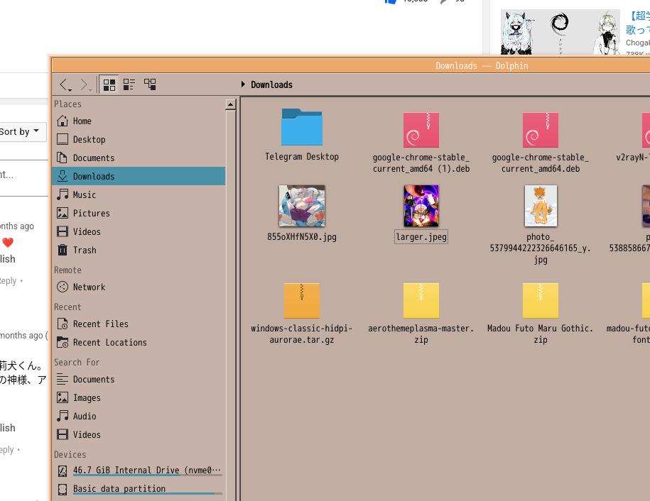
Task: Open the video thumbnail in browser sidebar
Action: tap(560, 32)
